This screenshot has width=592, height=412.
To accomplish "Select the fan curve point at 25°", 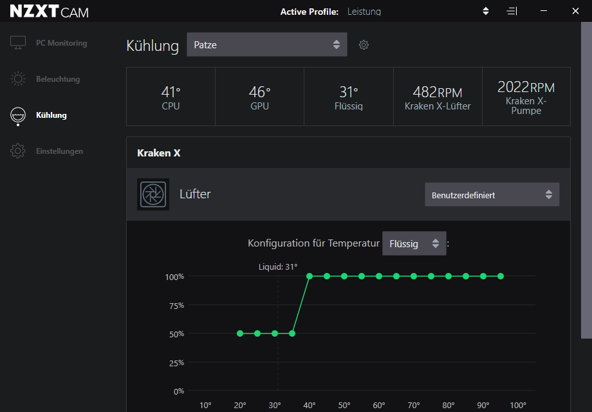I will 257,333.
